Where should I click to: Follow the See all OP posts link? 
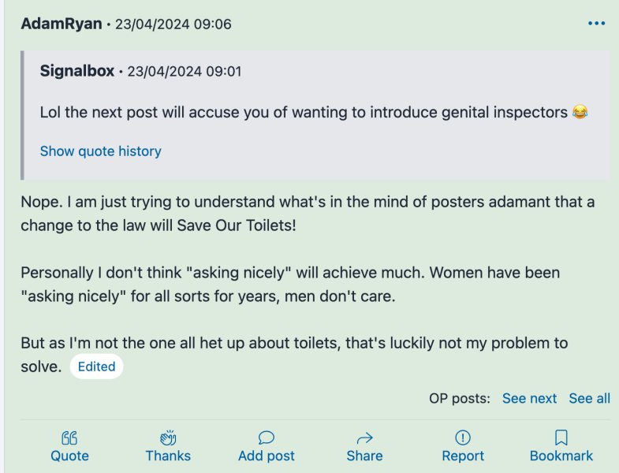(x=589, y=398)
